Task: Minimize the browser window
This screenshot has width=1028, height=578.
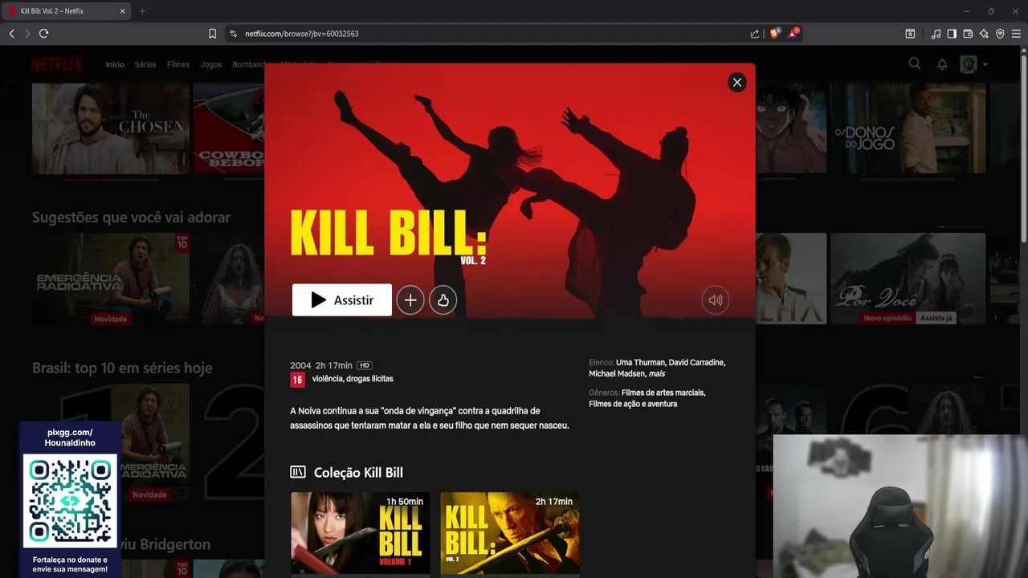Action: click(x=966, y=11)
